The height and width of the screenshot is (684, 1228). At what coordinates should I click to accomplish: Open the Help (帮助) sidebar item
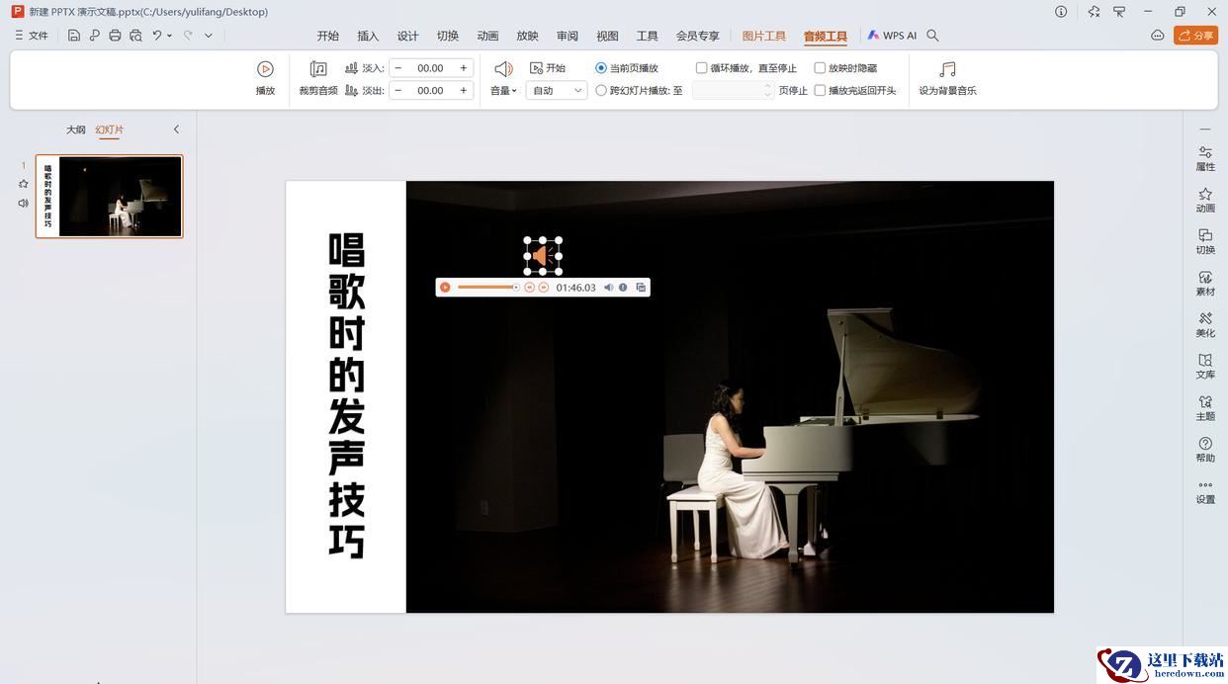(1205, 450)
